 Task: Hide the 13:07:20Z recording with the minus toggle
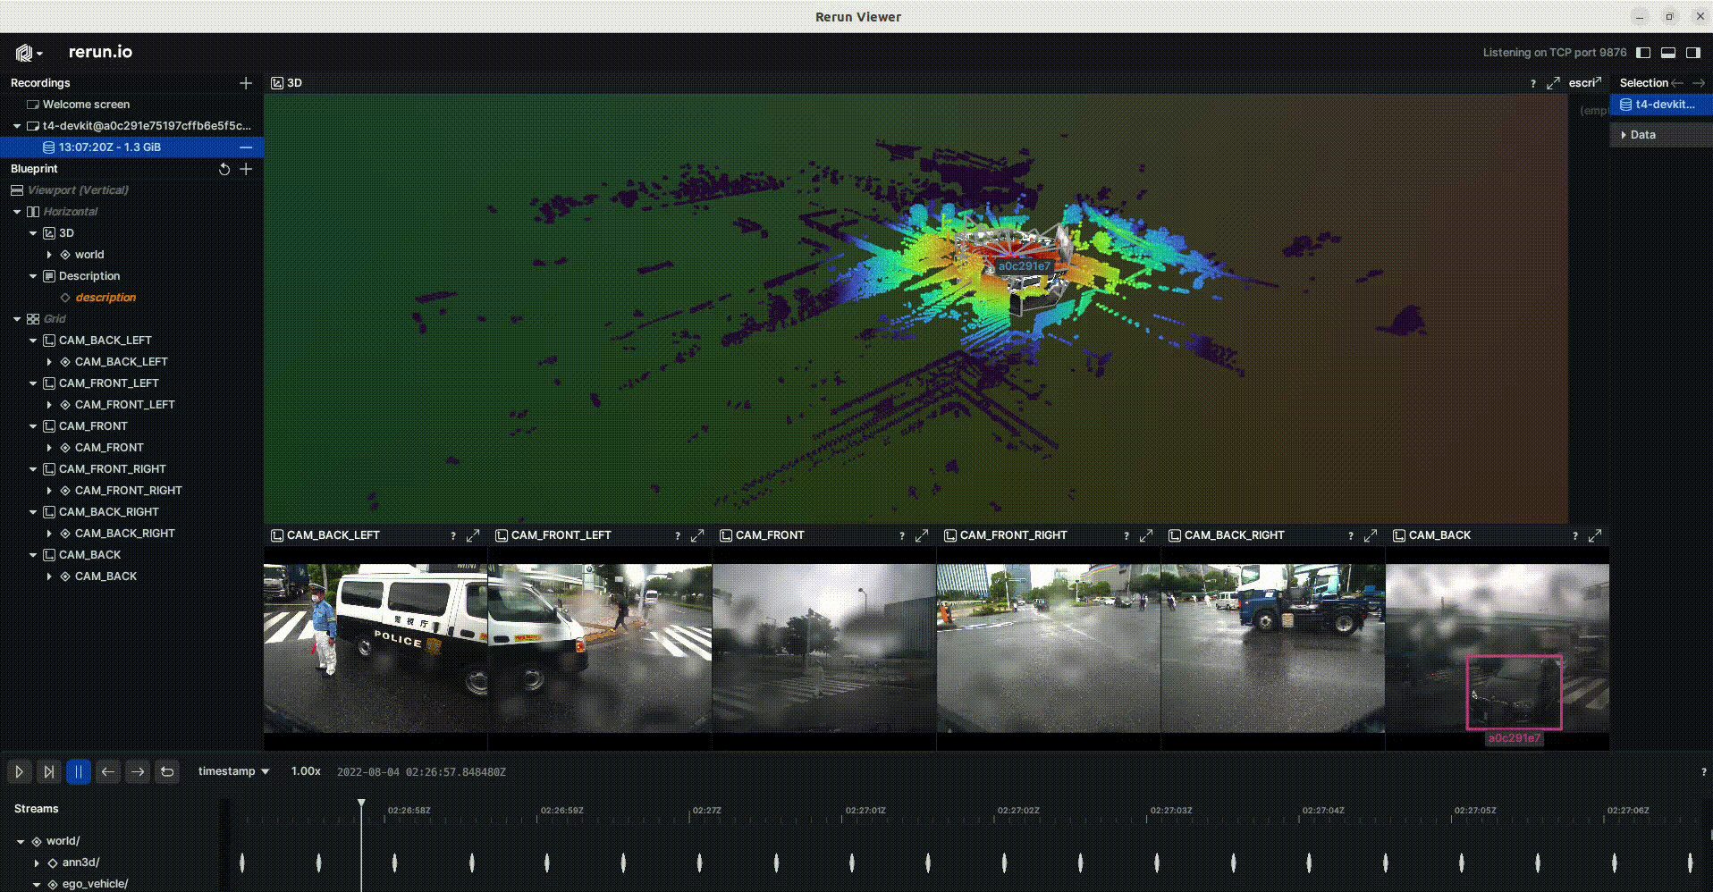pyautogui.click(x=246, y=147)
